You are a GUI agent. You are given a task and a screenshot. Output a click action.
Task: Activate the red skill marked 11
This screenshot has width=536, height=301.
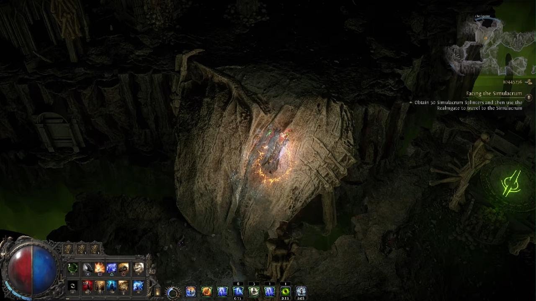tap(88, 286)
